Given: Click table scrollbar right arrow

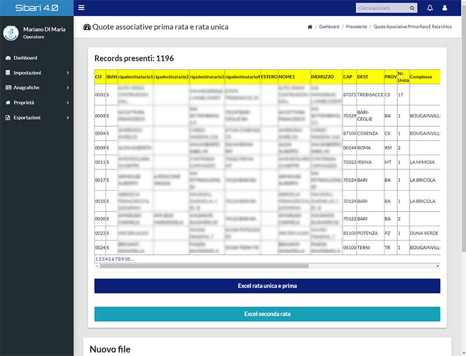Looking at the screenshot, I should tap(437, 266).
